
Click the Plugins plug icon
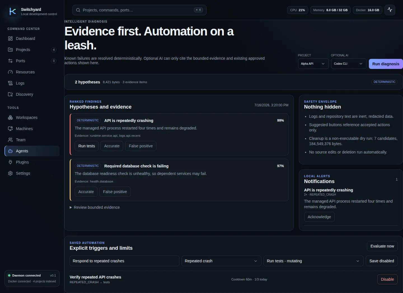click(10, 162)
